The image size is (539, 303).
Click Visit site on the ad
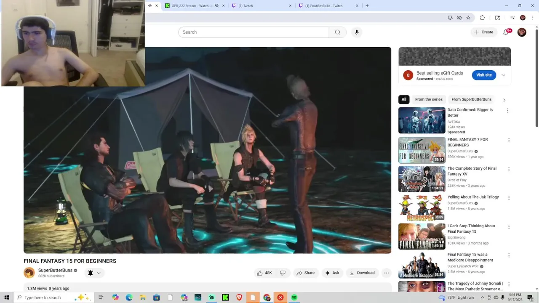pos(484,75)
